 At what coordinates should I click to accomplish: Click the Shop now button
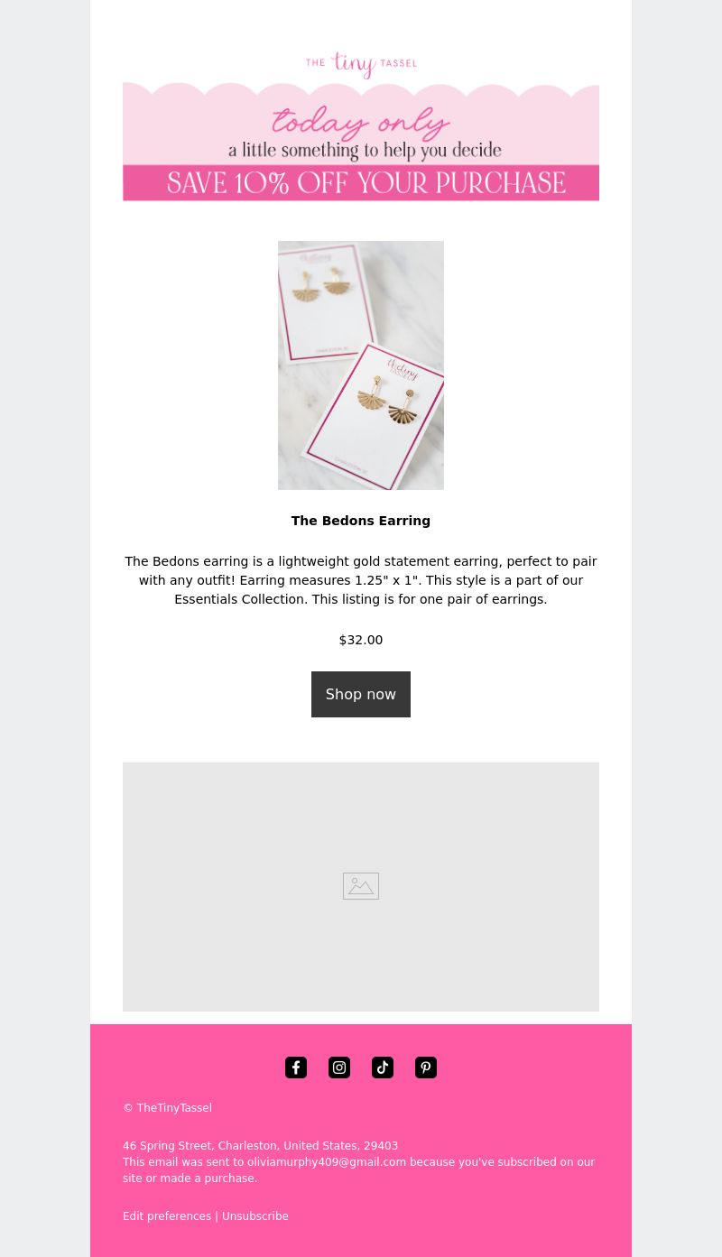pos(361,694)
